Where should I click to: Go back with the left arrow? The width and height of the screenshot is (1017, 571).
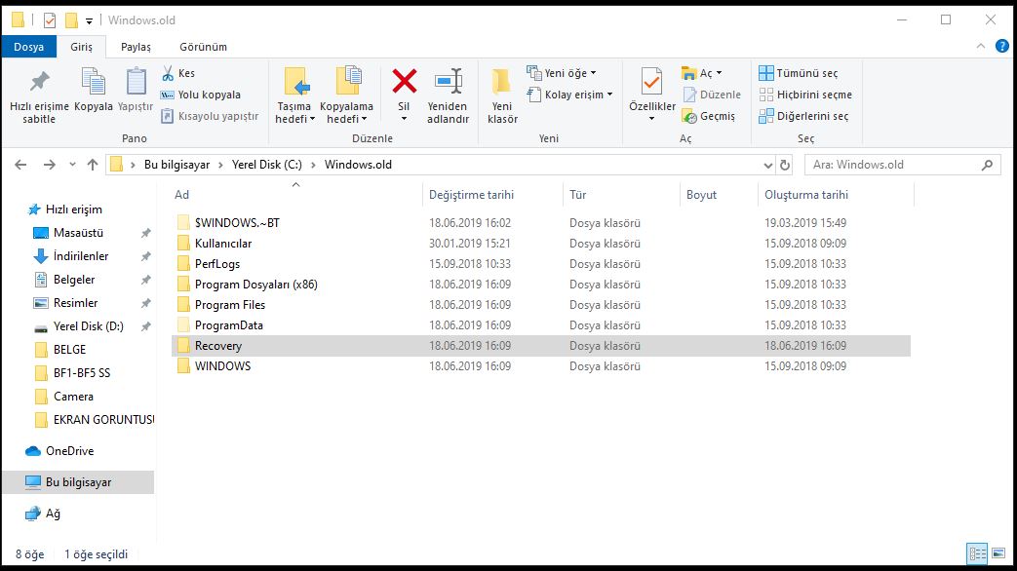[x=20, y=165]
